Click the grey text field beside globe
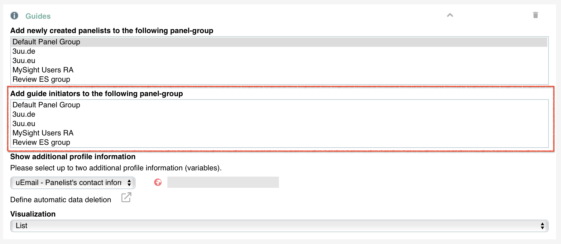The image size is (561, 244). (x=223, y=182)
